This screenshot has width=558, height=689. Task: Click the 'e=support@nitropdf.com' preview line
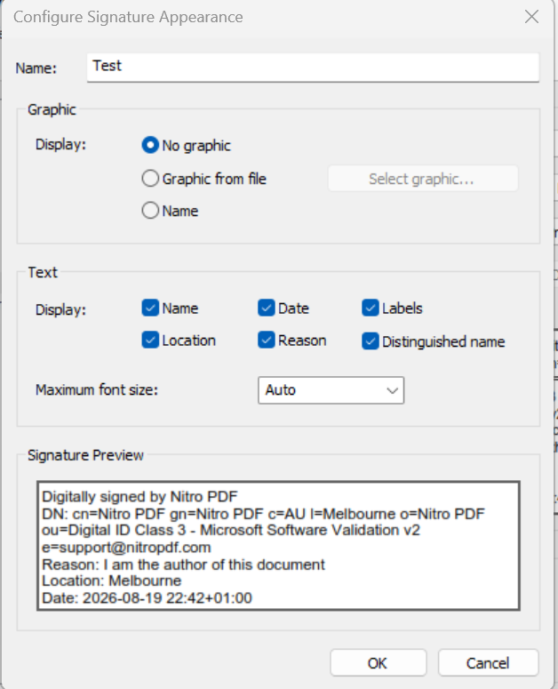(126, 548)
